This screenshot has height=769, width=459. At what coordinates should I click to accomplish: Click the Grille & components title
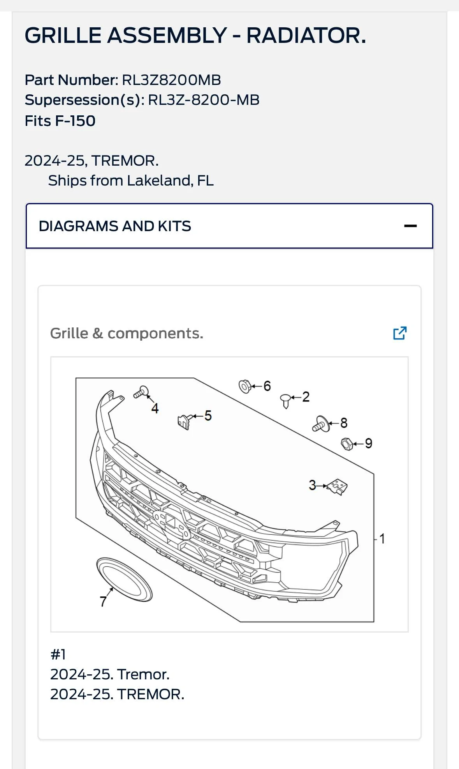127,334
